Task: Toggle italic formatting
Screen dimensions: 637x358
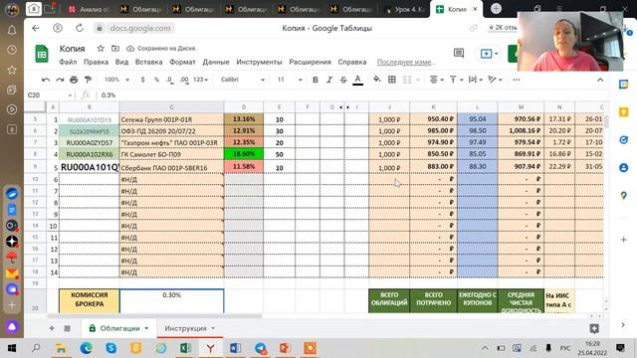Action: click(x=329, y=80)
